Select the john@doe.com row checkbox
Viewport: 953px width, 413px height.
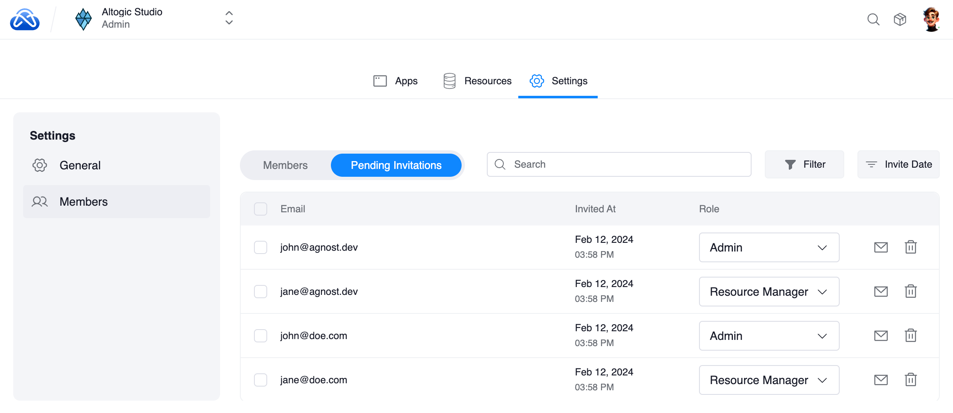click(x=261, y=336)
